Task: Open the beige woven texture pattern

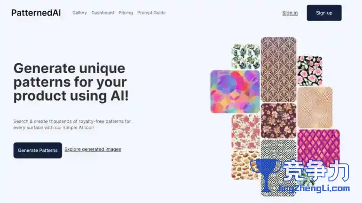Action: point(315,107)
